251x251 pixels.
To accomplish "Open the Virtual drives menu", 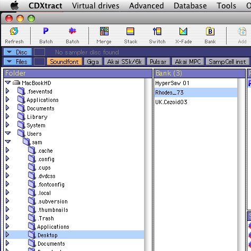I will point(95,6).
